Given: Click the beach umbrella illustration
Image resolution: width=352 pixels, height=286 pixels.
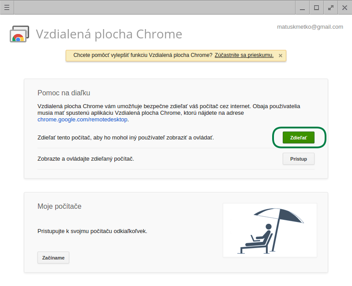Looking at the screenshot, I should [x=270, y=230].
